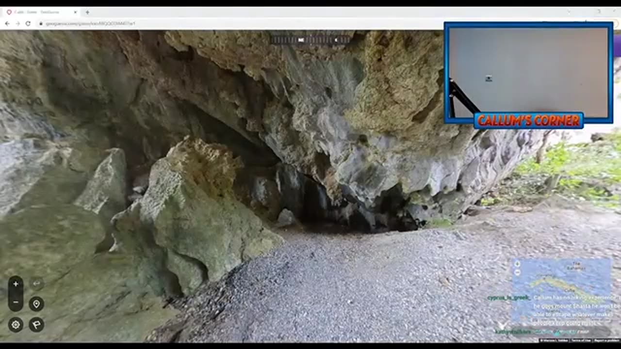Zoom in on the guess mini-map
This screenshot has width=621, height=349.
click(517, 264)
